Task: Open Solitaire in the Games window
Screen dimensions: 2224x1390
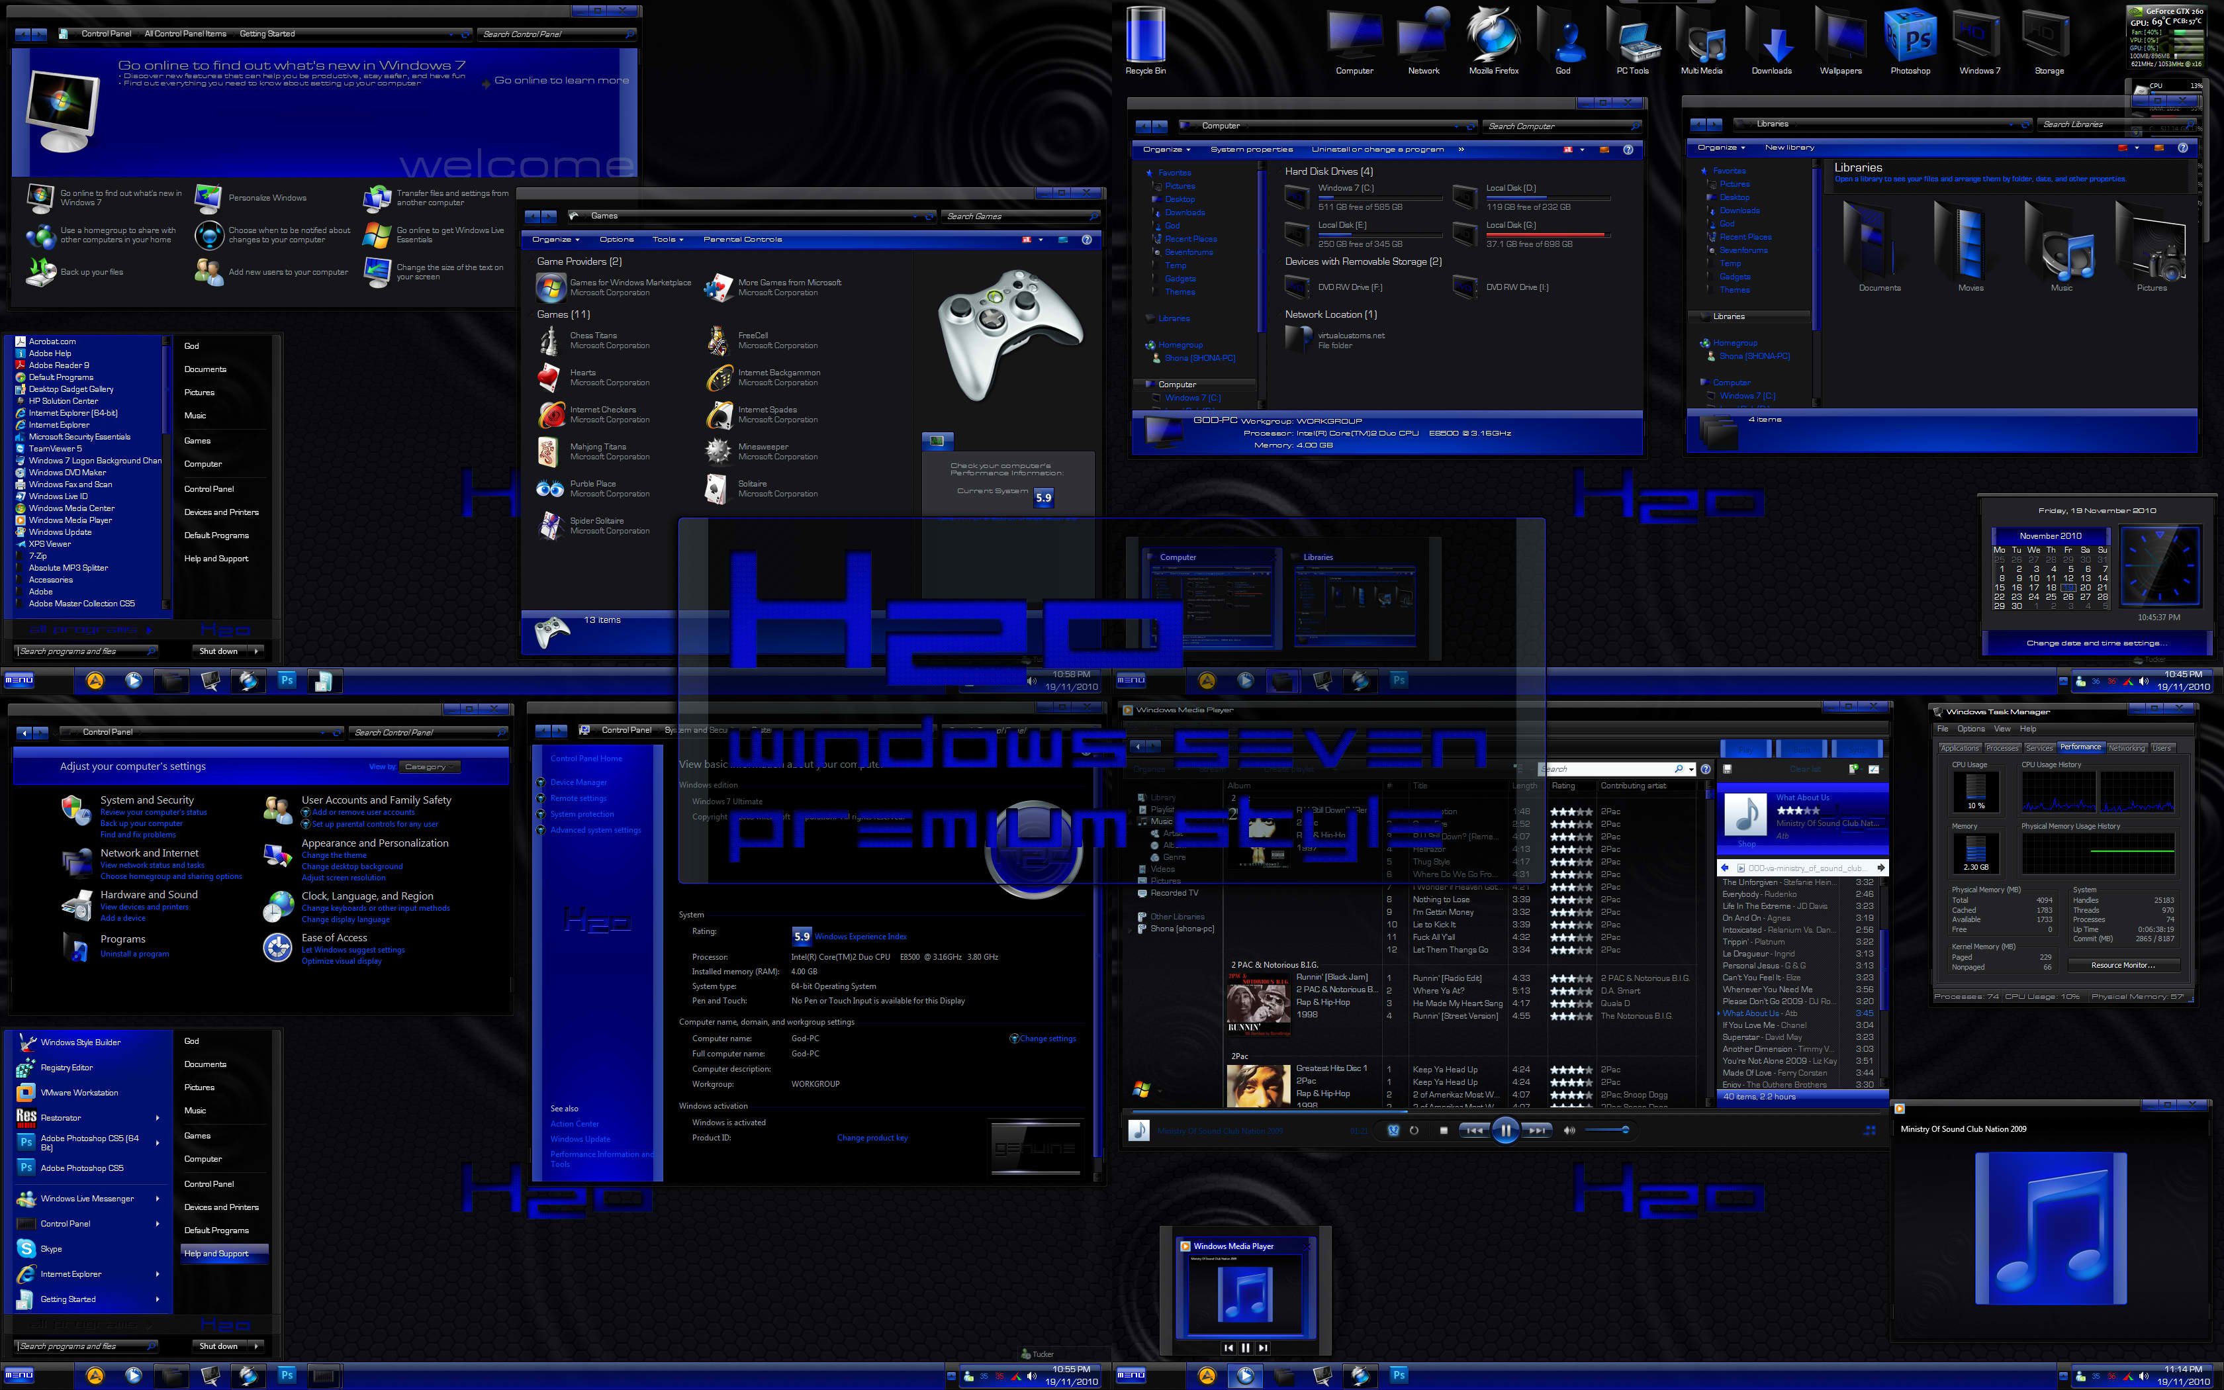Action: coord(761,488)
